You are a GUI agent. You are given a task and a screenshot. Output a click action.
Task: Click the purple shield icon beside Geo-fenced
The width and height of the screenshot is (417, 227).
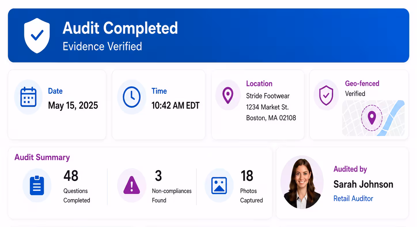(x=326, y=95)
